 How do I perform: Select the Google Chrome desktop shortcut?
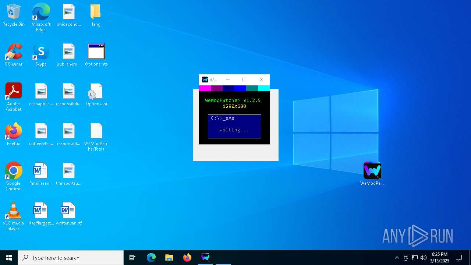pos(14,177)
